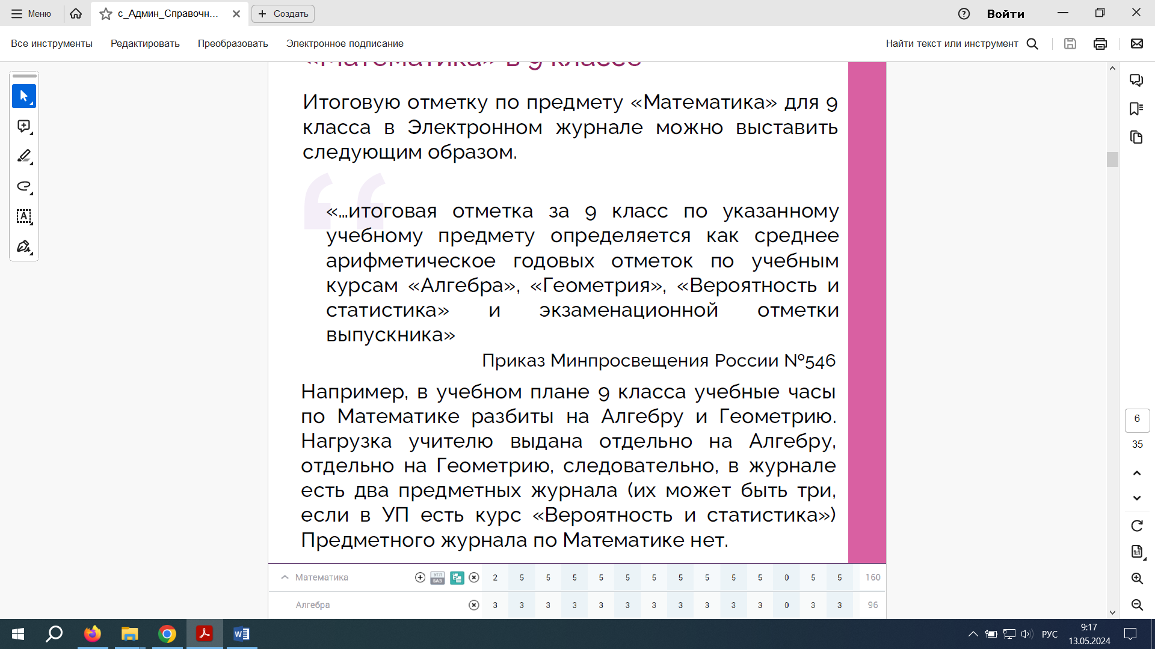This screenshot has height=649, width=1155.
Task: Open the page display fit options icon
Action: click(1137, 552)
